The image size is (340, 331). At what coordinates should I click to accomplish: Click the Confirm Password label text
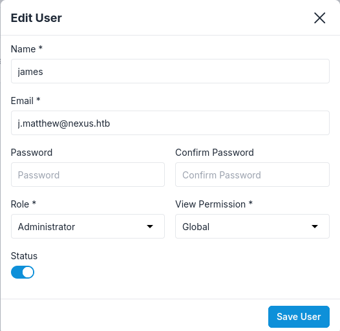215,153
